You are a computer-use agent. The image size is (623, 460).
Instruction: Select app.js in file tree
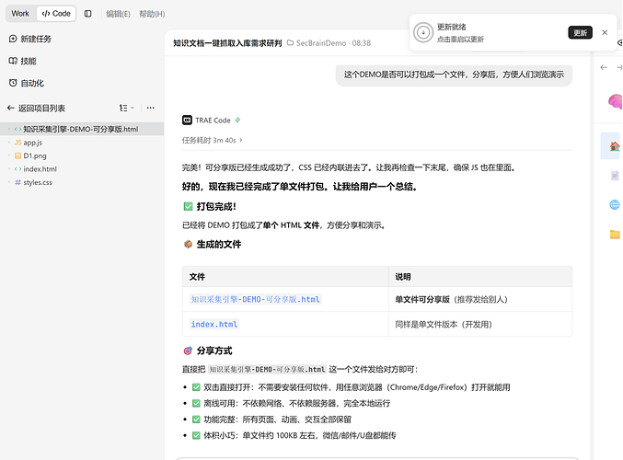(x=82, y=143)
